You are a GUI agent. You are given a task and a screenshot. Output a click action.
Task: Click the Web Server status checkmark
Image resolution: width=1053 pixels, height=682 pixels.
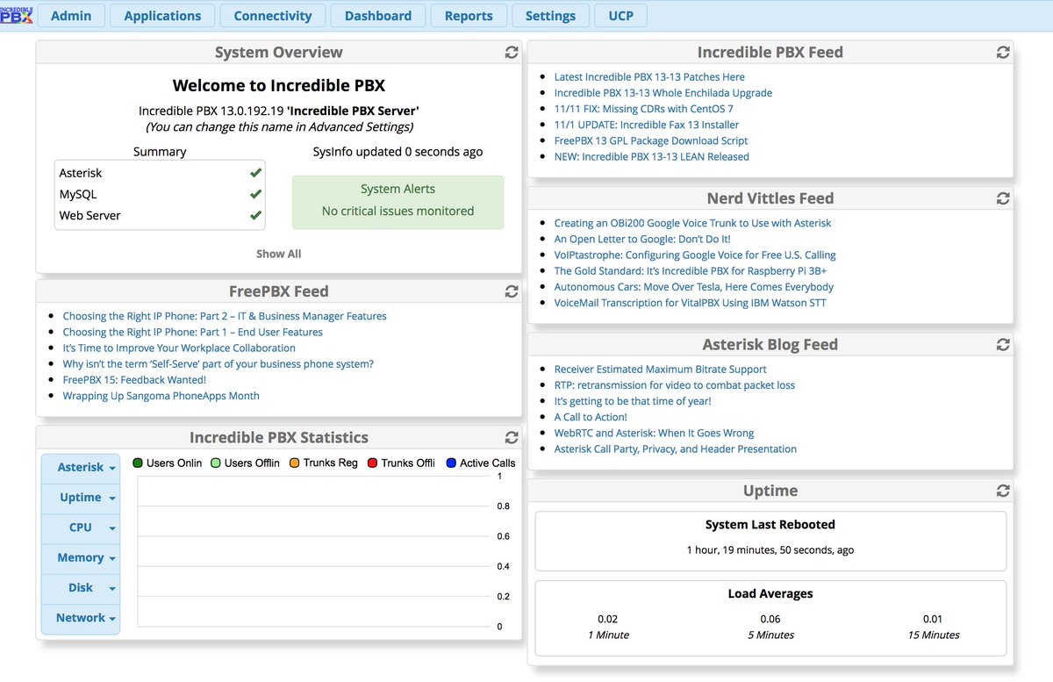click(255, 215)
